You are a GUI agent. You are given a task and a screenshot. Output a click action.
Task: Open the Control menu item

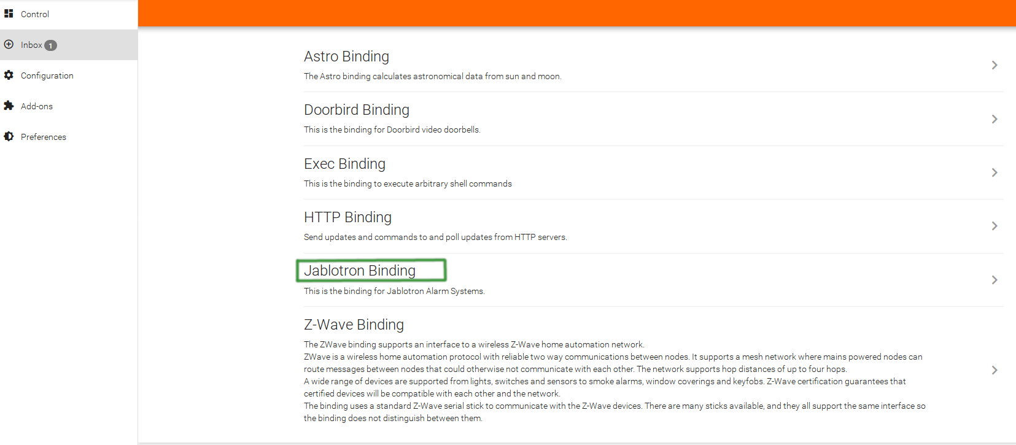coord(69,14)
